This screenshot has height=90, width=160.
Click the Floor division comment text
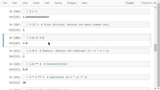tap(75, 24)
